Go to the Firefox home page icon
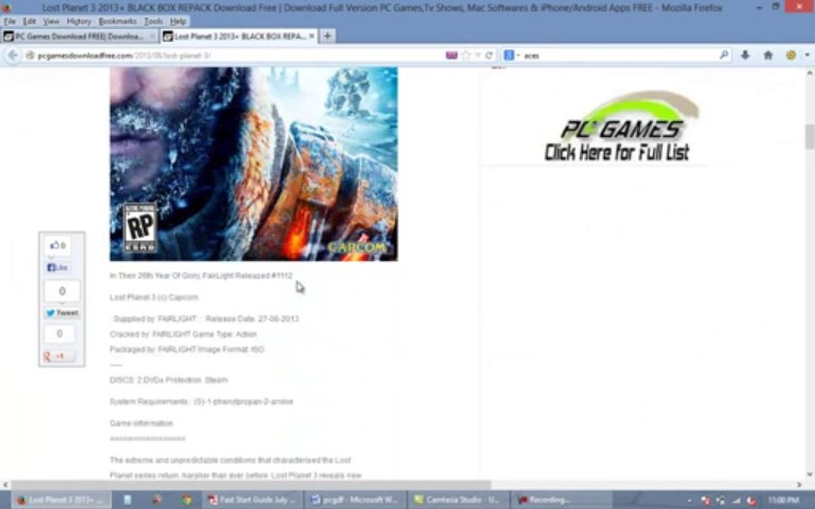Image resolution: width=815 pixels, height=509 pixels. (x=768, y=55)
